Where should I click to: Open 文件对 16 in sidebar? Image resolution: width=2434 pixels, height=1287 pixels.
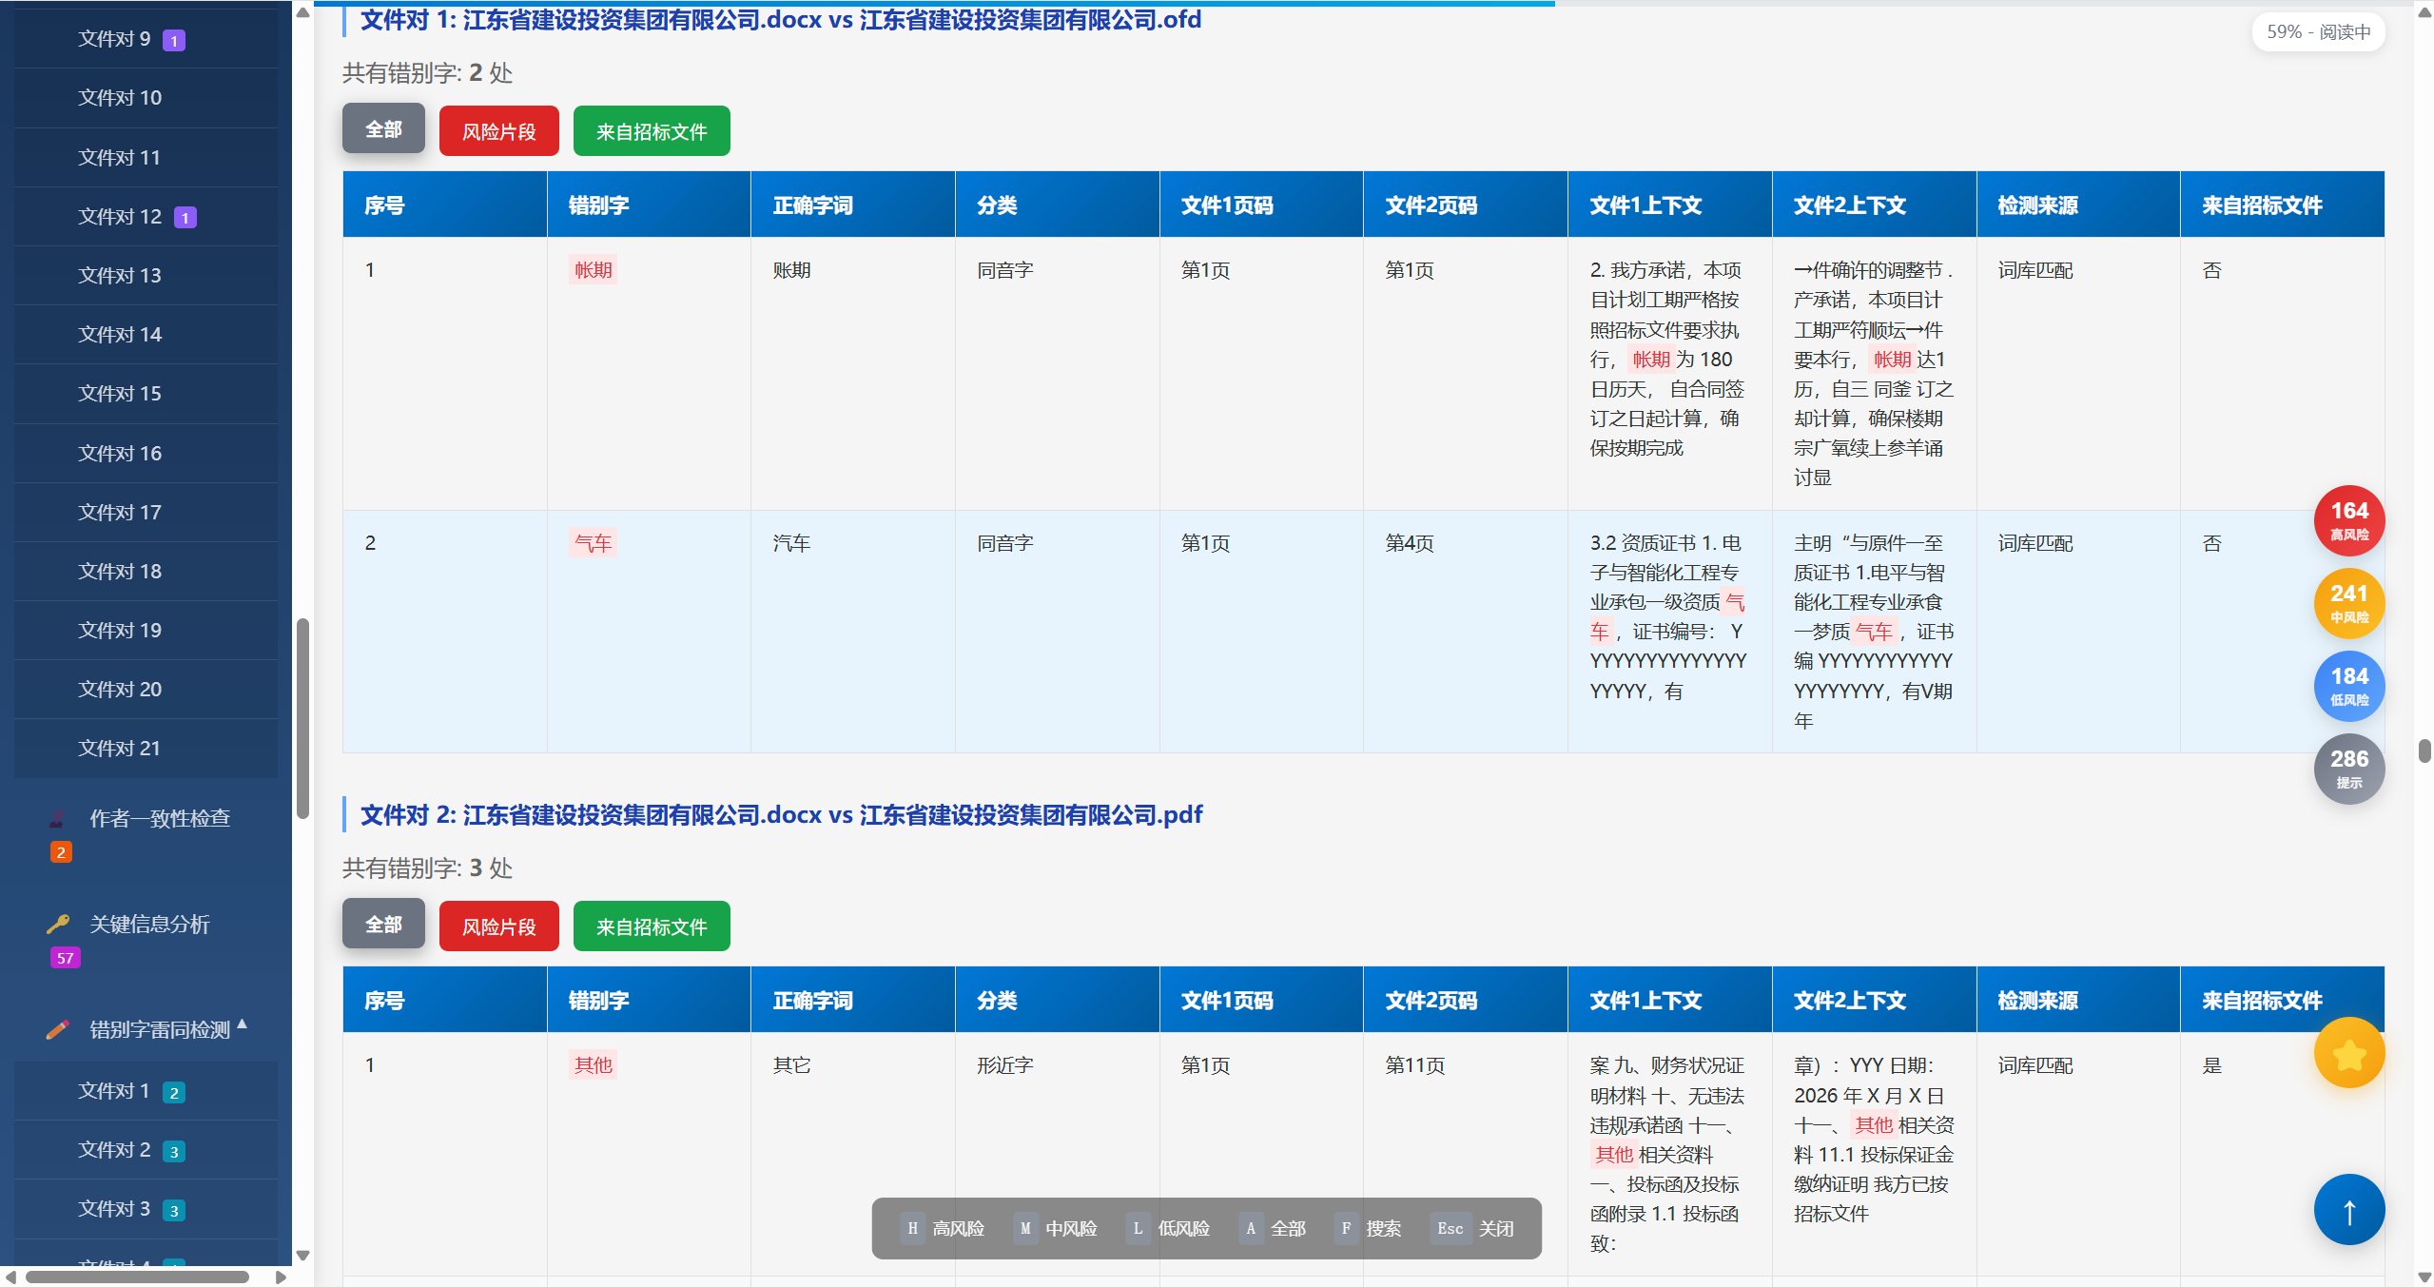point(146,454)
